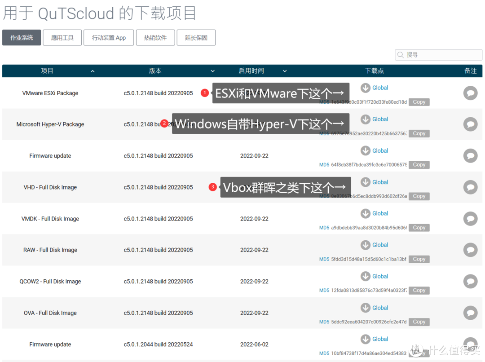Click the VMware ESXi Package item name
The height and width of the screenshot is (362, 485).
pyautogui.click(x=50, y=93)
